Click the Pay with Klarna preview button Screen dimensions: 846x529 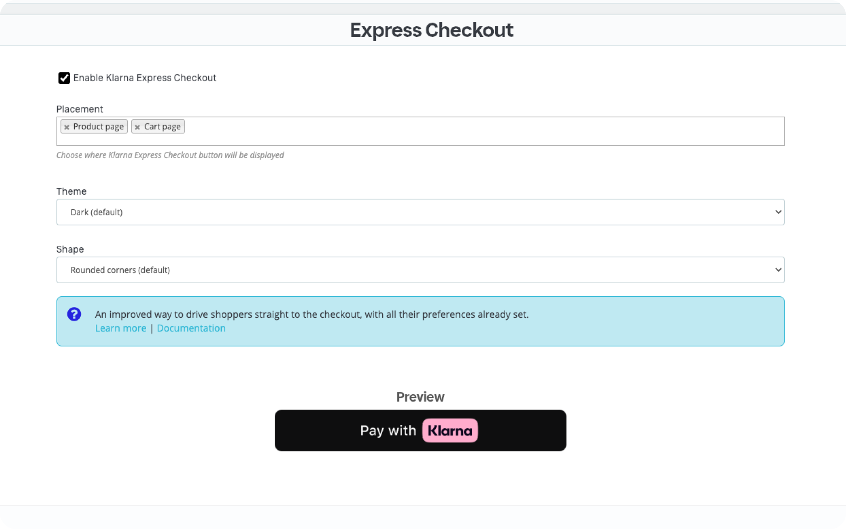[x=420, y=430]
